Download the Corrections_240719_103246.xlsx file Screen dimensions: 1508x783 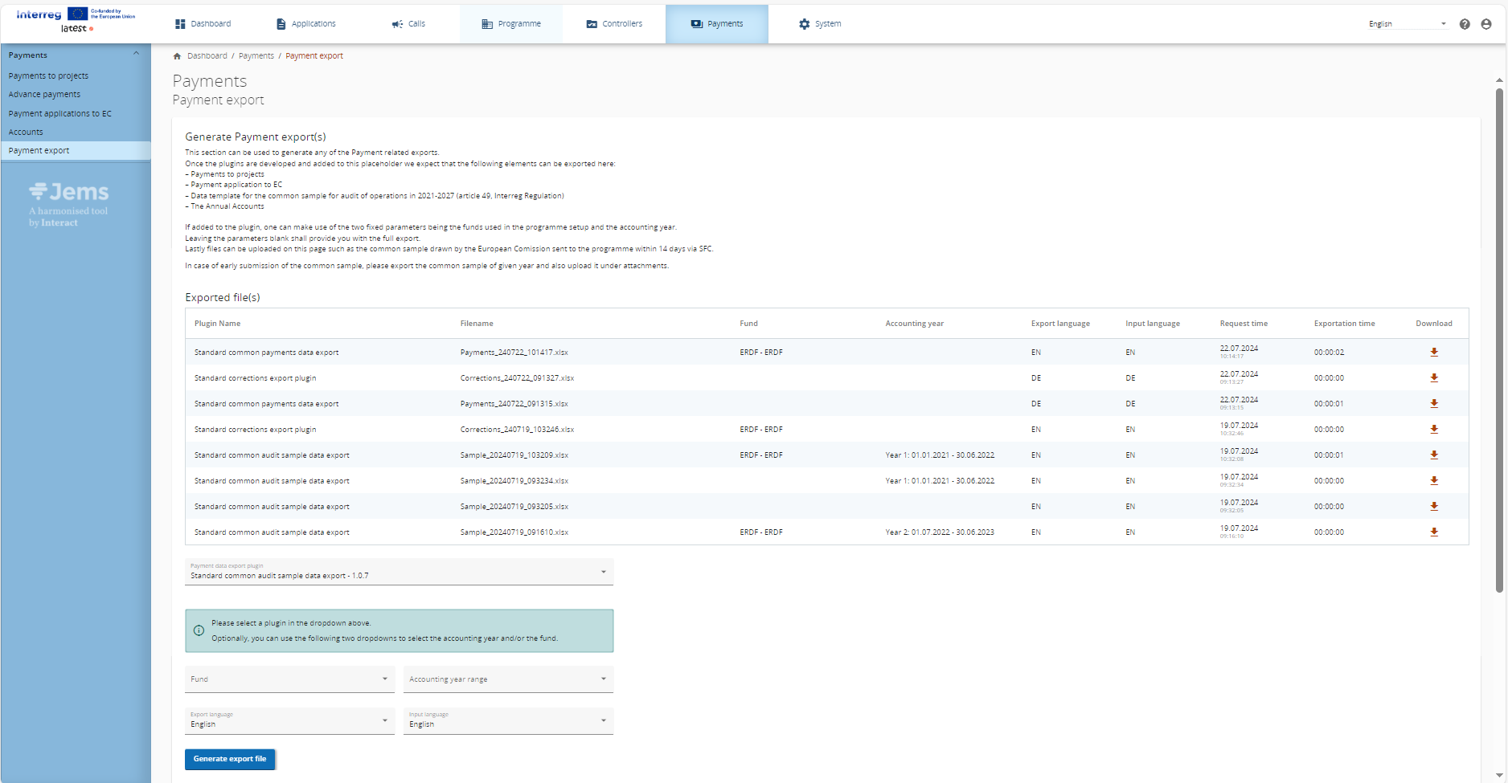1433,430
